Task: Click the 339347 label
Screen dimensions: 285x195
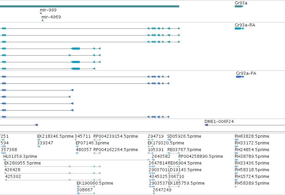Action: [45, 143]
